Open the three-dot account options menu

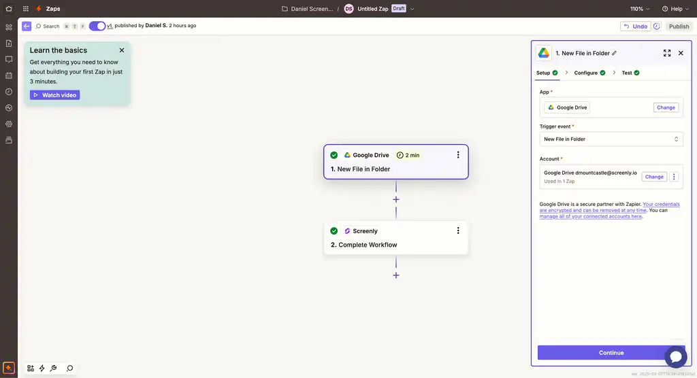[674, 177]
